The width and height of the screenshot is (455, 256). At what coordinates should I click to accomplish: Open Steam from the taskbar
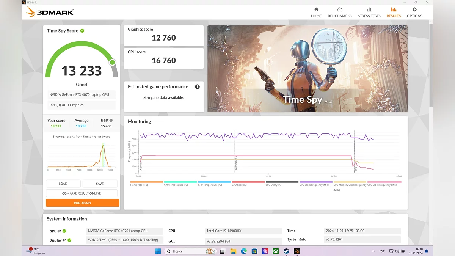tap(286, 251)
